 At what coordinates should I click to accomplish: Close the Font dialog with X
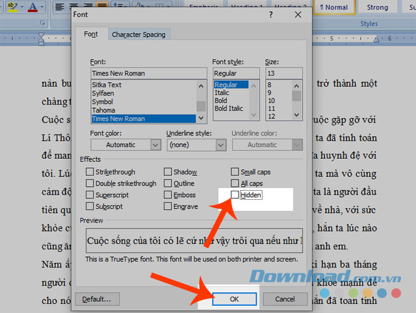[298, 14]
